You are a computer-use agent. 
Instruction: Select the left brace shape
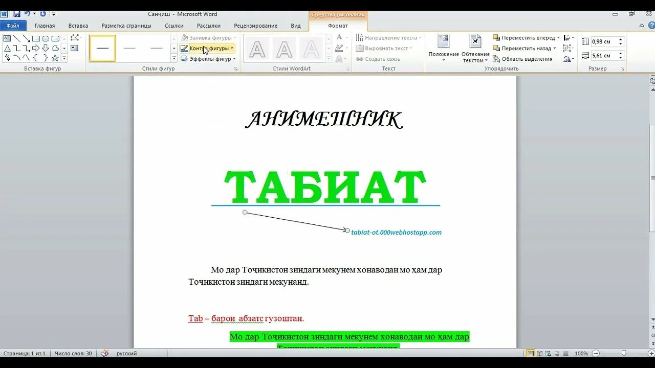coord(36,58)
